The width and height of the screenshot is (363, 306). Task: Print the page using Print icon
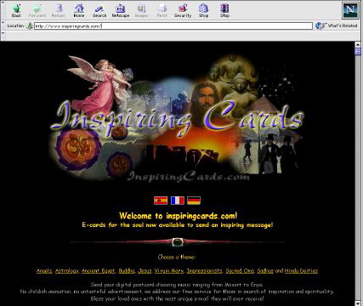coord(162,11)
